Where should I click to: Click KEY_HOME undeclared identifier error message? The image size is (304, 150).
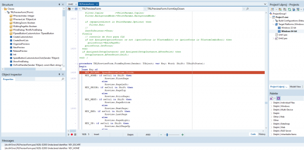[42, 148]
